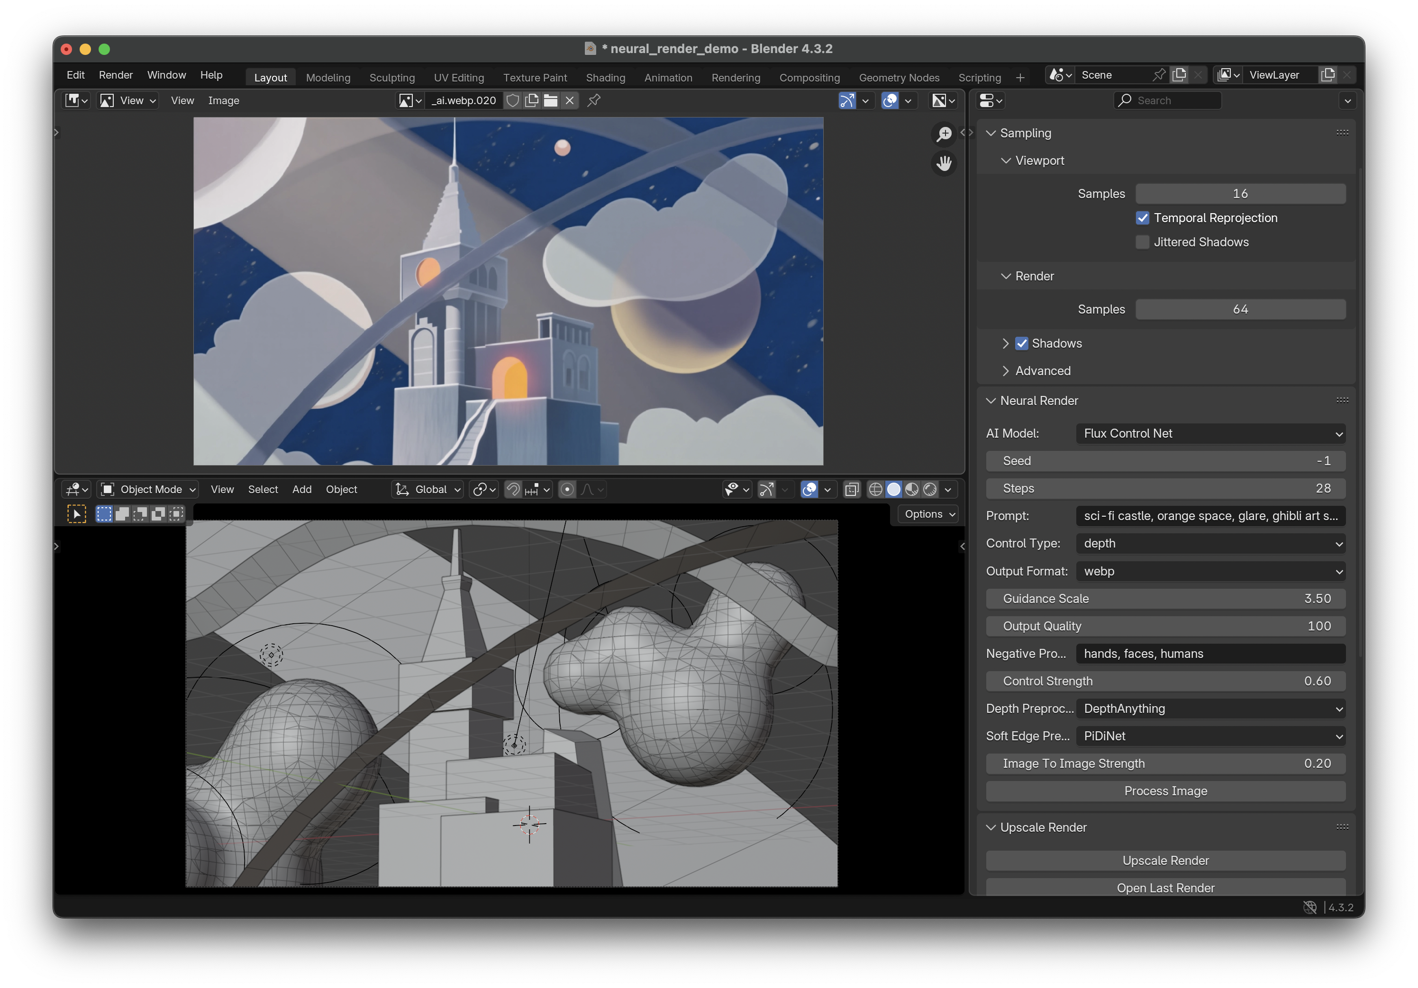Screen dimensions: 1418x988
Task: Open the Render menu
Action: (x=116, y=75)
